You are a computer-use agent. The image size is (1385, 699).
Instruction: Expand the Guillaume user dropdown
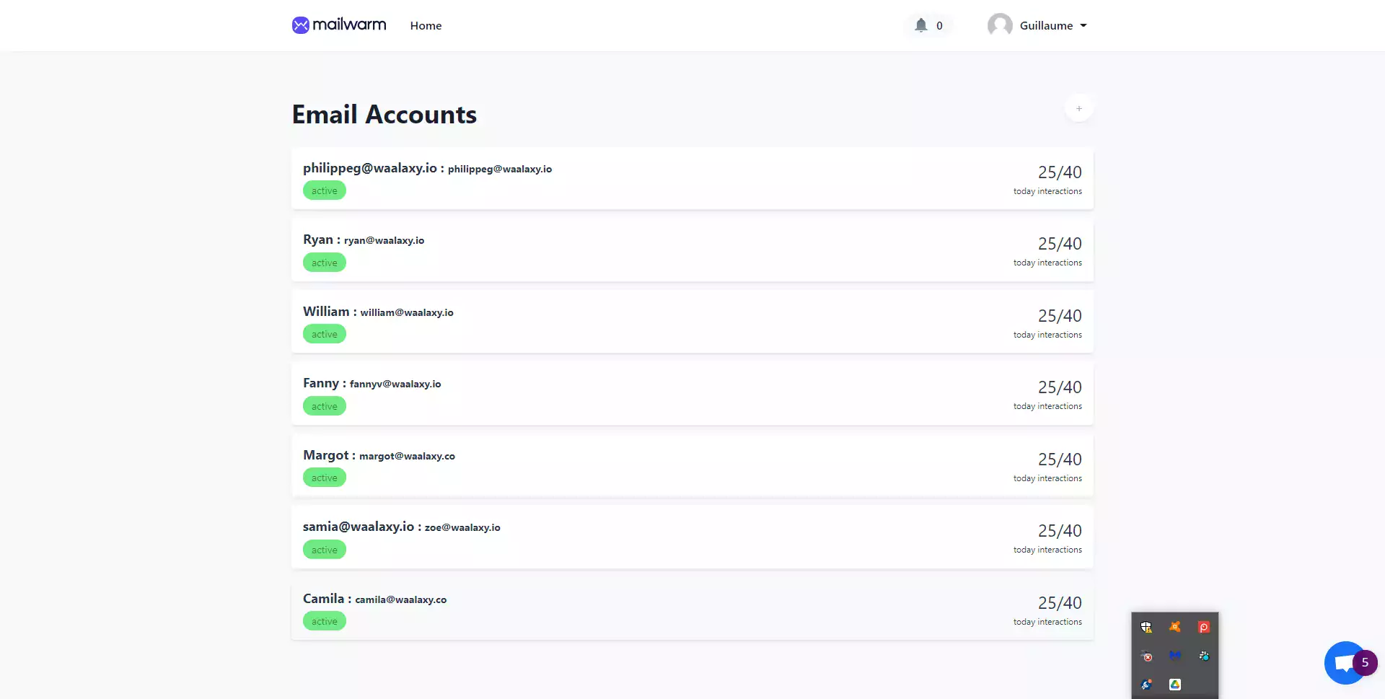tap(1083, 25)
